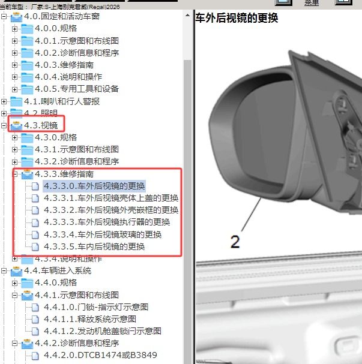Click the folder icon beside 4.0.5.专用工具和设备
This screenshot has width=362, height=364.
pyautogui.click(x=27, y=89)
